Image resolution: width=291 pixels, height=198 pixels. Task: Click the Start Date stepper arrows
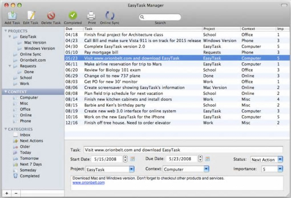pyautogui.click(x=126, y=159)
